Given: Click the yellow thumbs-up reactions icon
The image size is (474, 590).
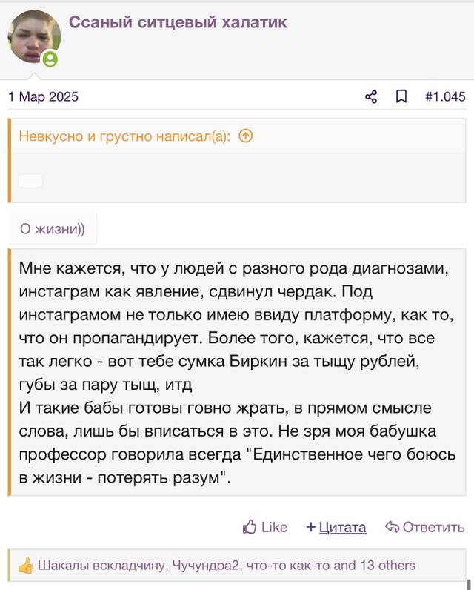Looking at the screenshot, I should (x=26, y=565).
